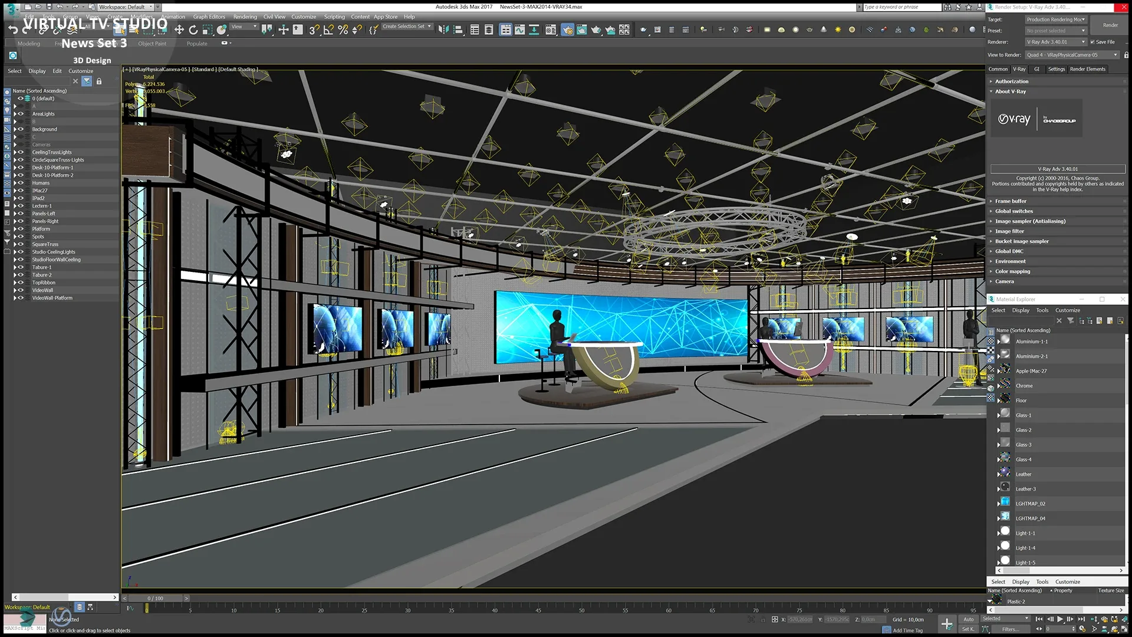Open the Layer Explorer toolbar icon
The image size is (1132, 637).
488,31
